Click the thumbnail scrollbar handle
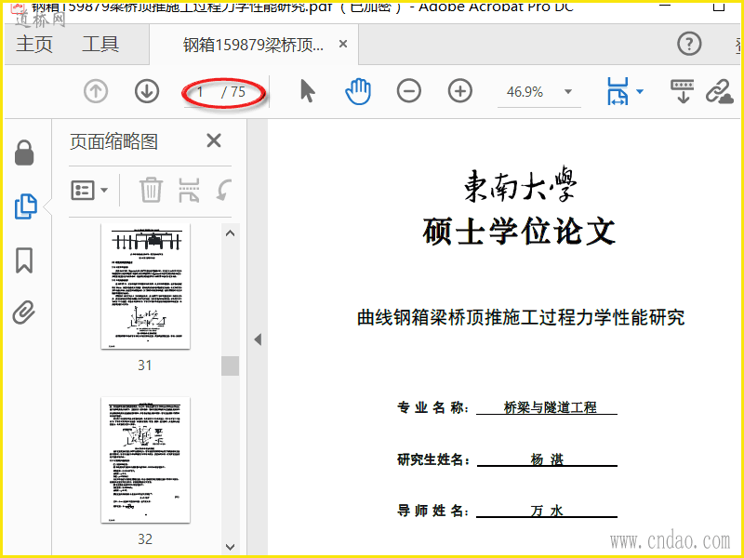 230,365
